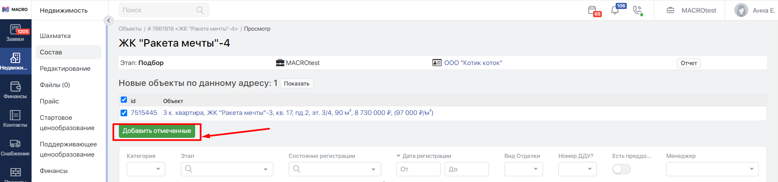Screen dimensions: 778x182
Task: Open calendar tasks icon with badge 65
Action: (593, 10)
